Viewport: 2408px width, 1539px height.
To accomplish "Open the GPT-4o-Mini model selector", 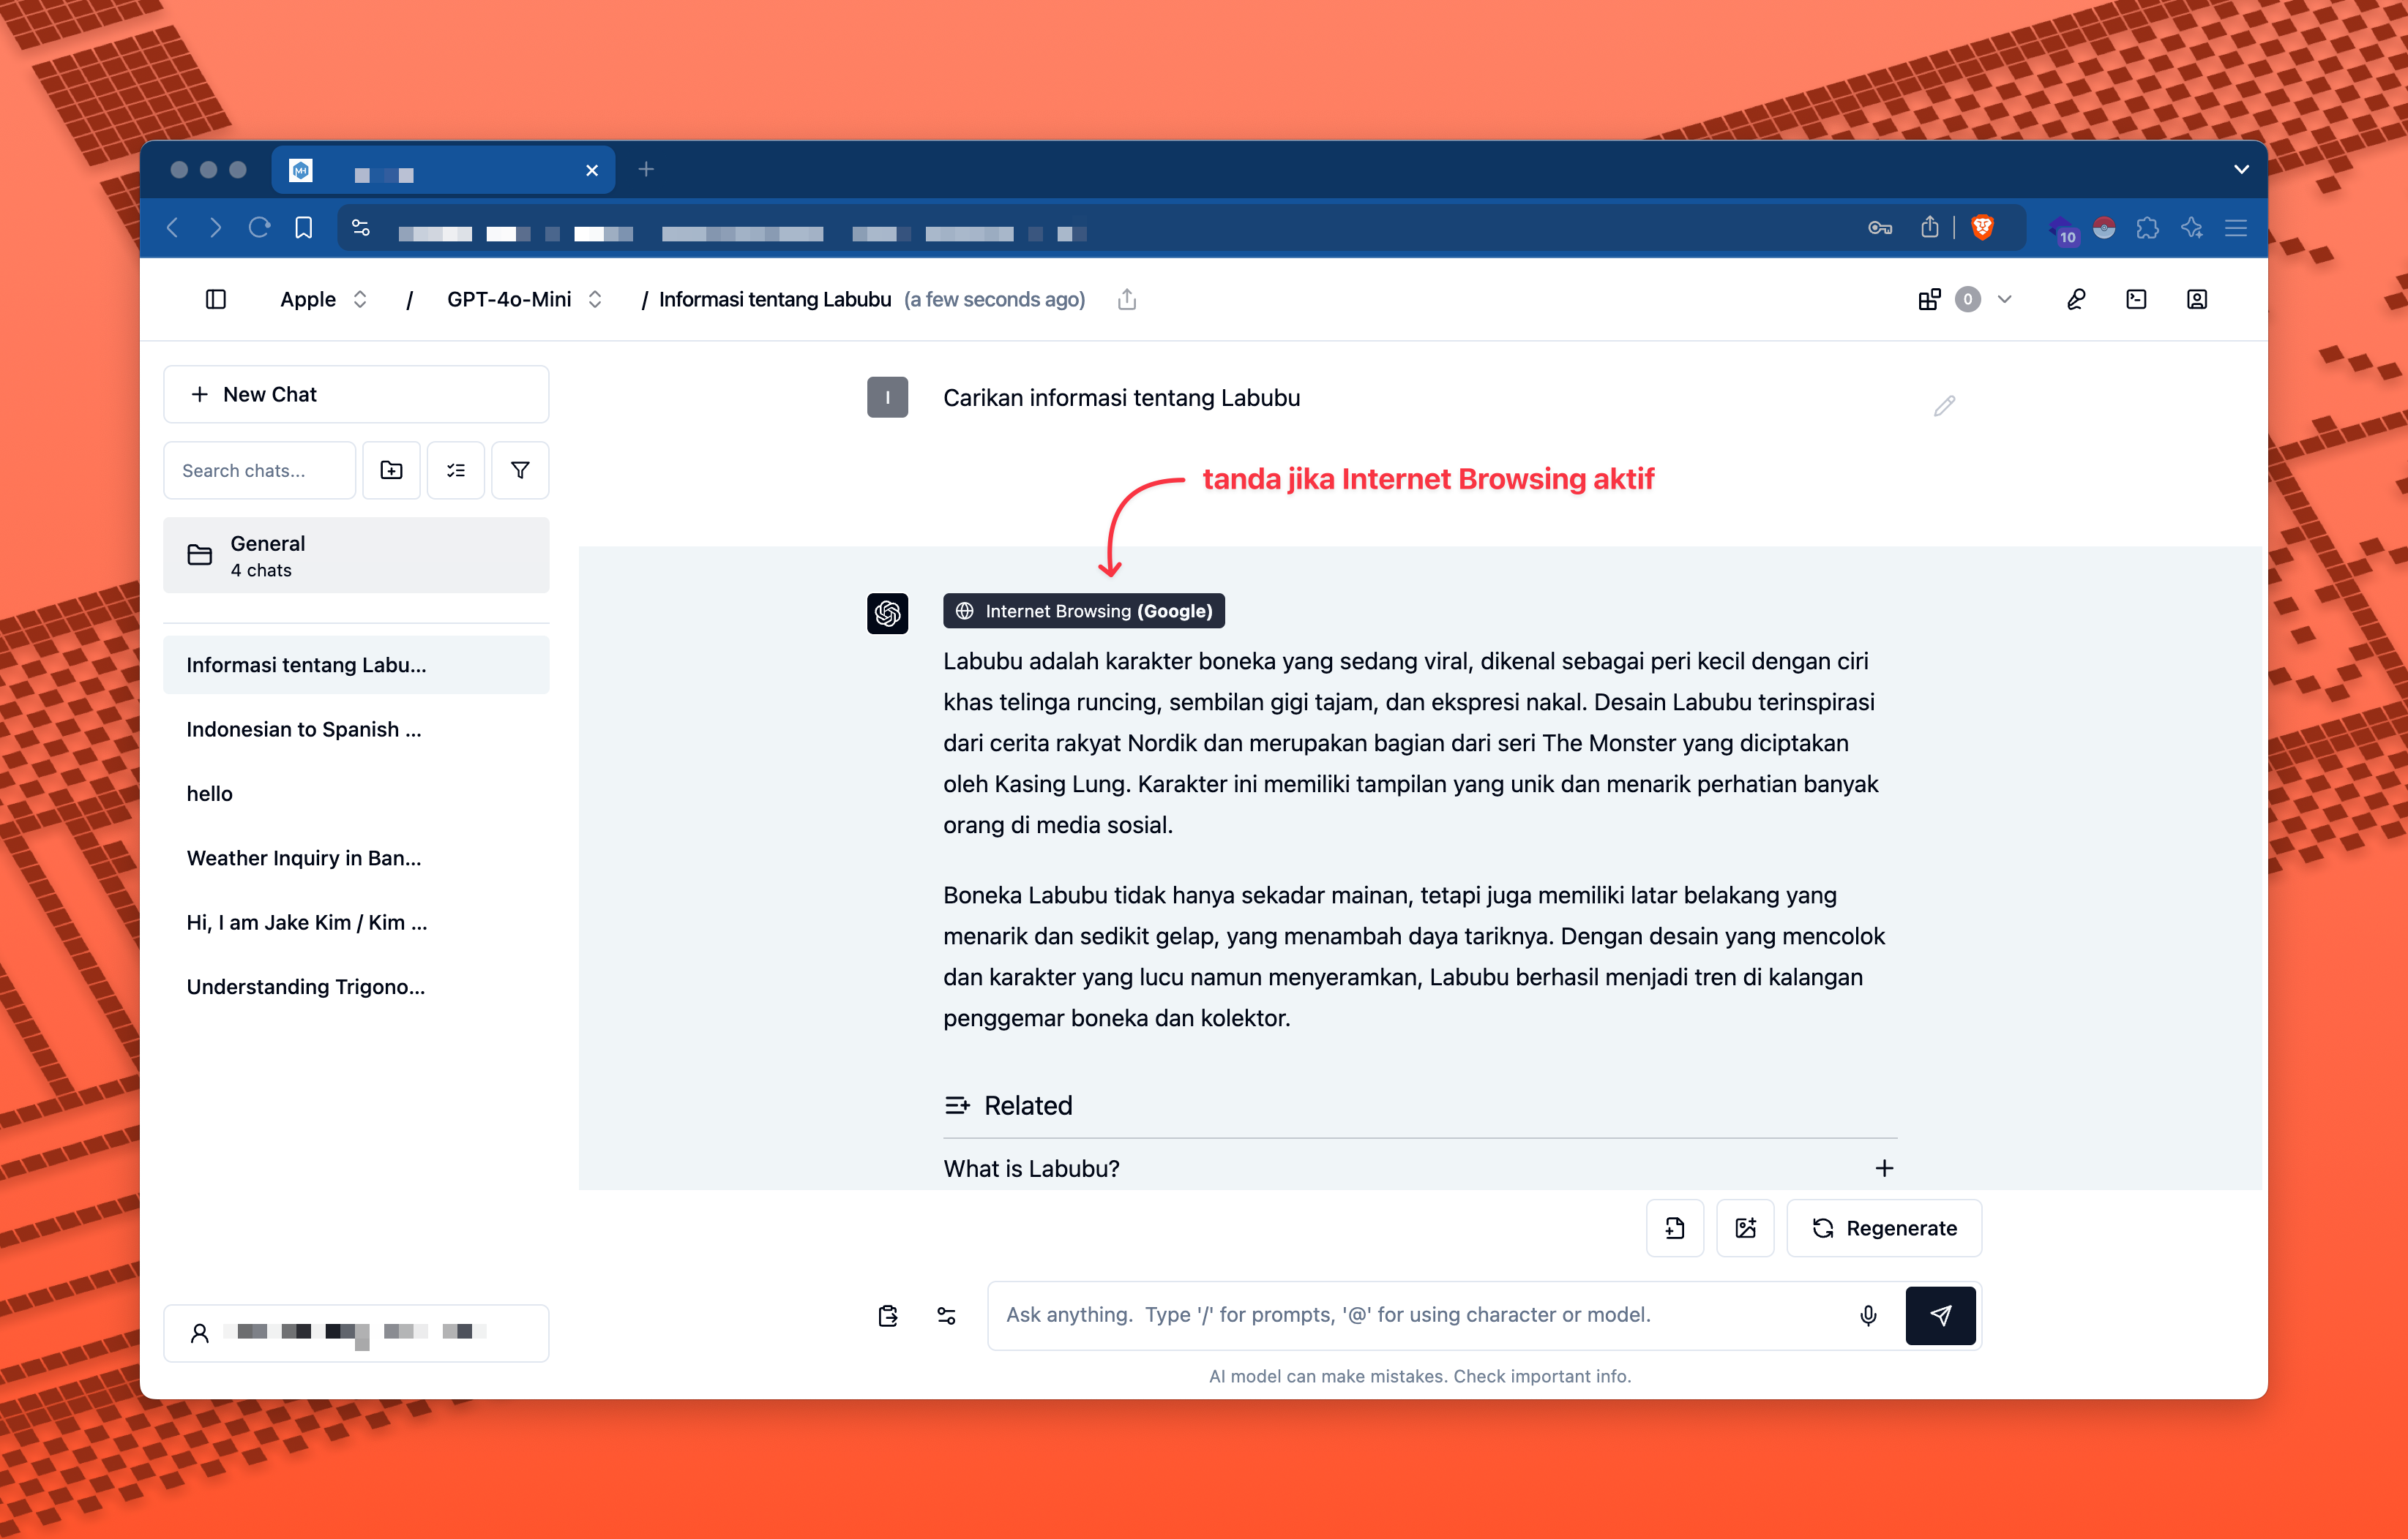I will point(525,299).
